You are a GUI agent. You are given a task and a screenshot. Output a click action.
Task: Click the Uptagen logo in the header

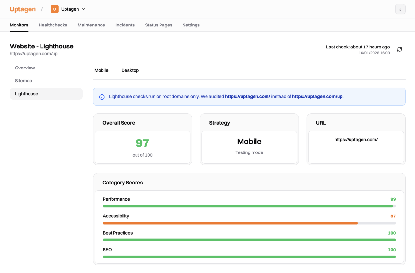point(23,9)
